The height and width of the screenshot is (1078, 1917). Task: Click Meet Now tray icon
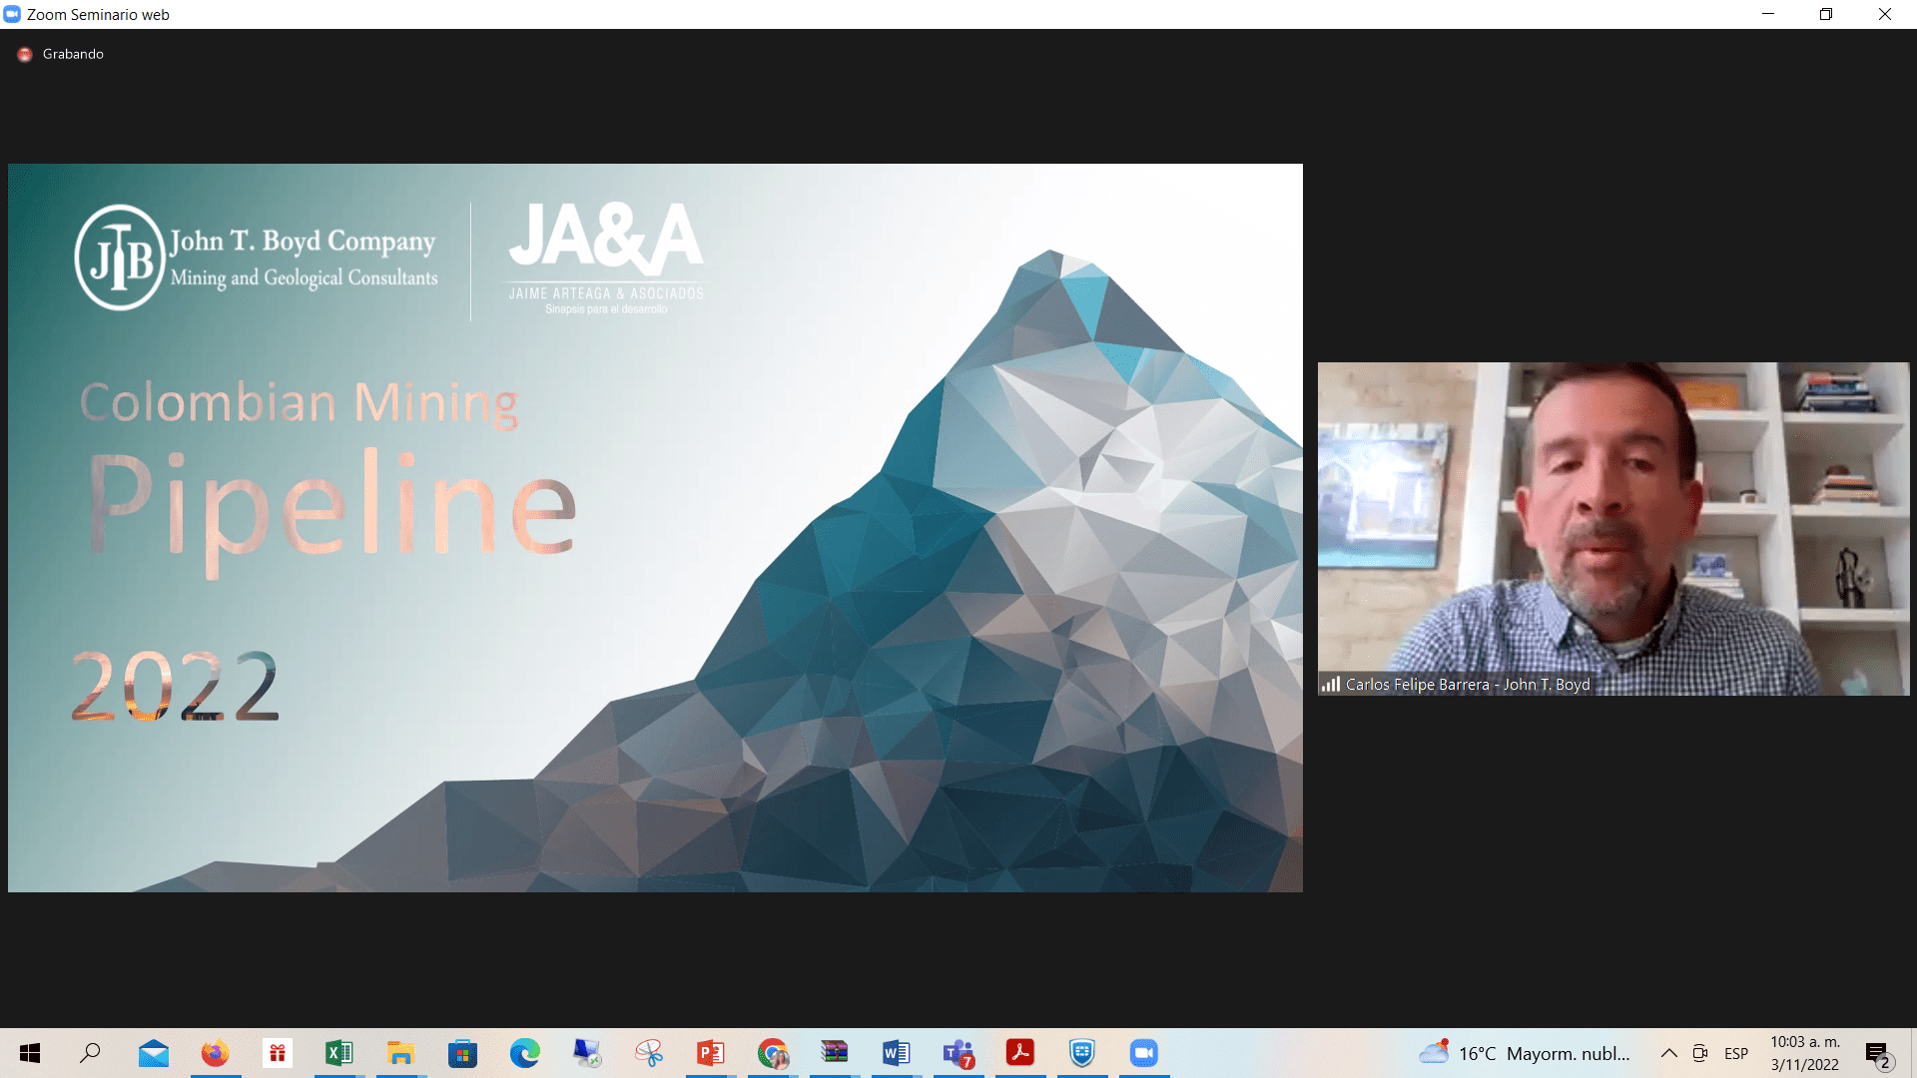pos(1700,1053)
